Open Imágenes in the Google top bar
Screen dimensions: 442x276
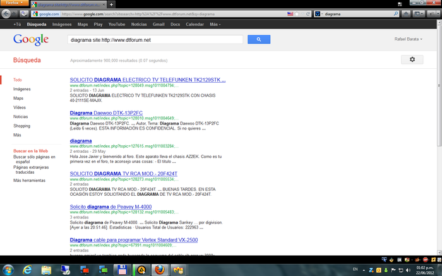pyautogui.click(x=62, y=24)
